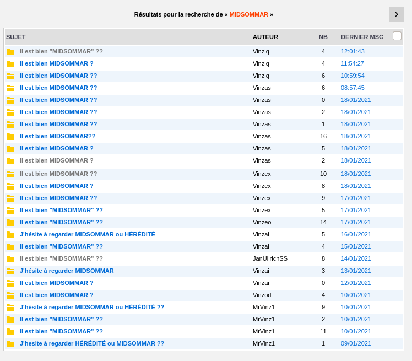Click the AUTEUR column header

(x=265, y=37)
